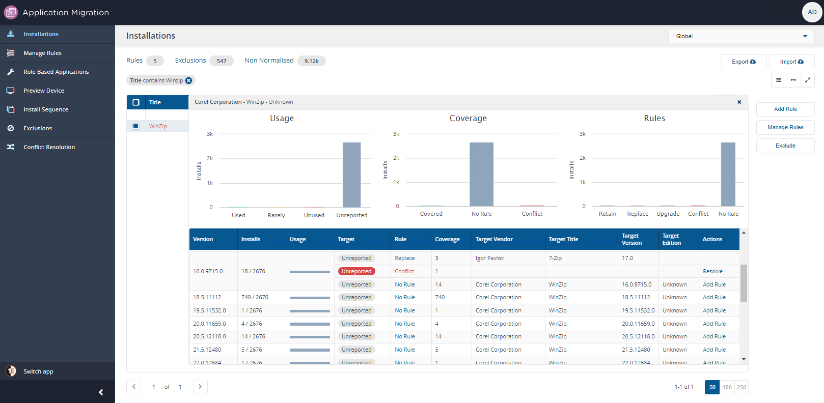
Task: Click Add Rule link for version 21.5.12480
Action: 714,350
